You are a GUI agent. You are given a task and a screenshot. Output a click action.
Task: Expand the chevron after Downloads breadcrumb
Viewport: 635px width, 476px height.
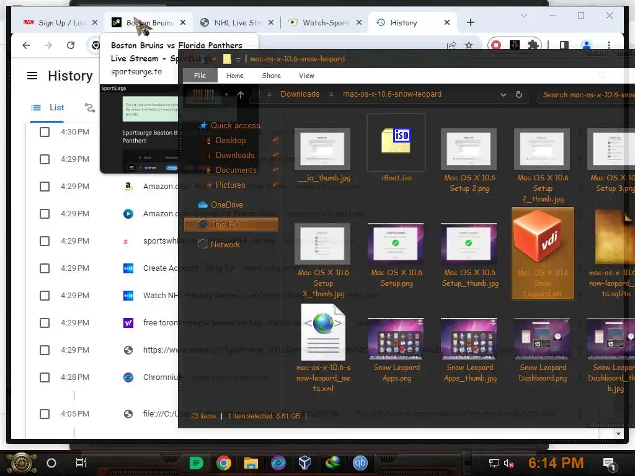coord(331,94)
